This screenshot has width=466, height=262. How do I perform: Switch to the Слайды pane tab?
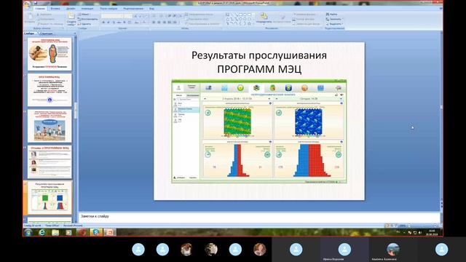[x=29, y=33]
